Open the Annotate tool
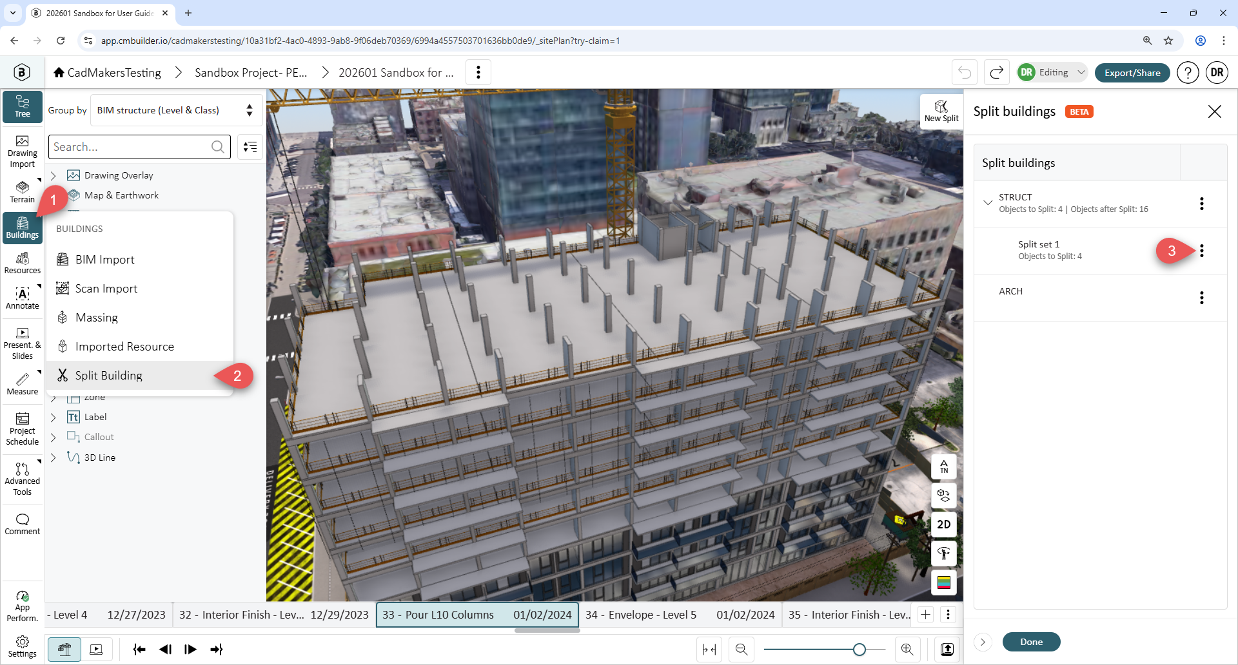The width and height of the screenshot is (1238, 665). pyautogui.click(x=23, y=298)
